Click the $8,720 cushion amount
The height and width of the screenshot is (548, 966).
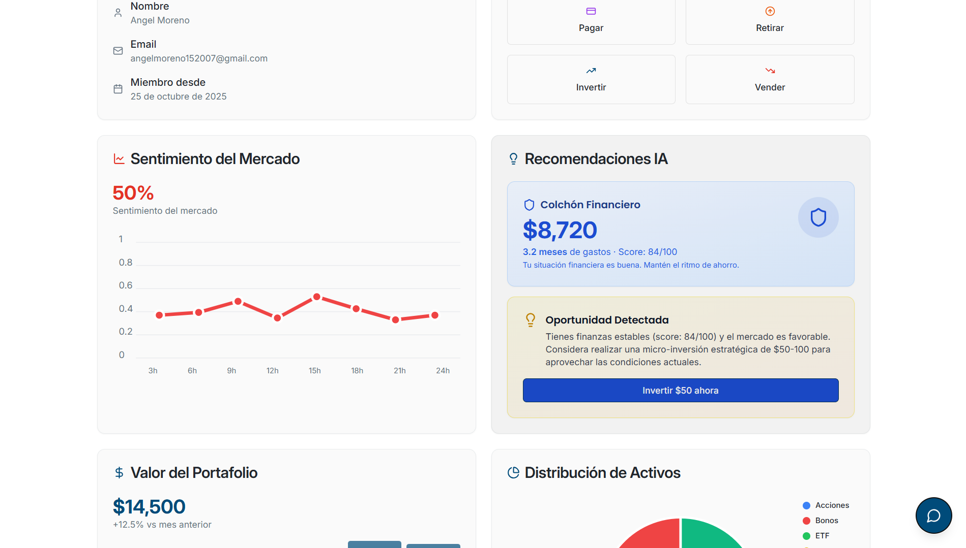pos(560,230)
